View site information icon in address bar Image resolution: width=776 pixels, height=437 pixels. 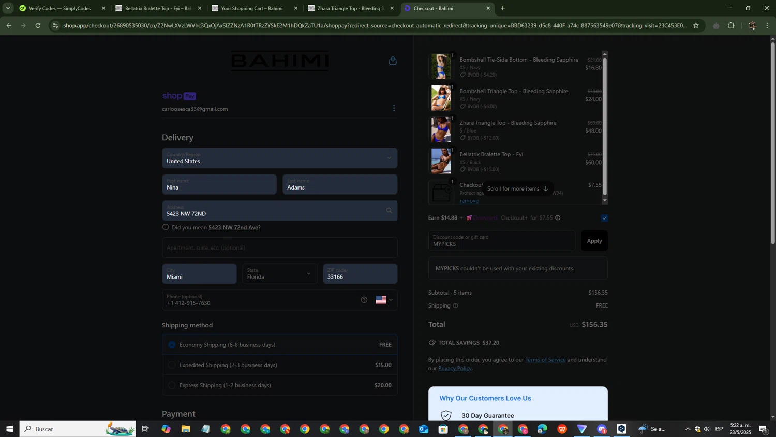(x=55, y=25)
